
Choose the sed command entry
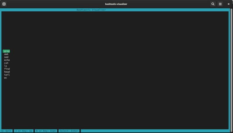coord(6,57)
